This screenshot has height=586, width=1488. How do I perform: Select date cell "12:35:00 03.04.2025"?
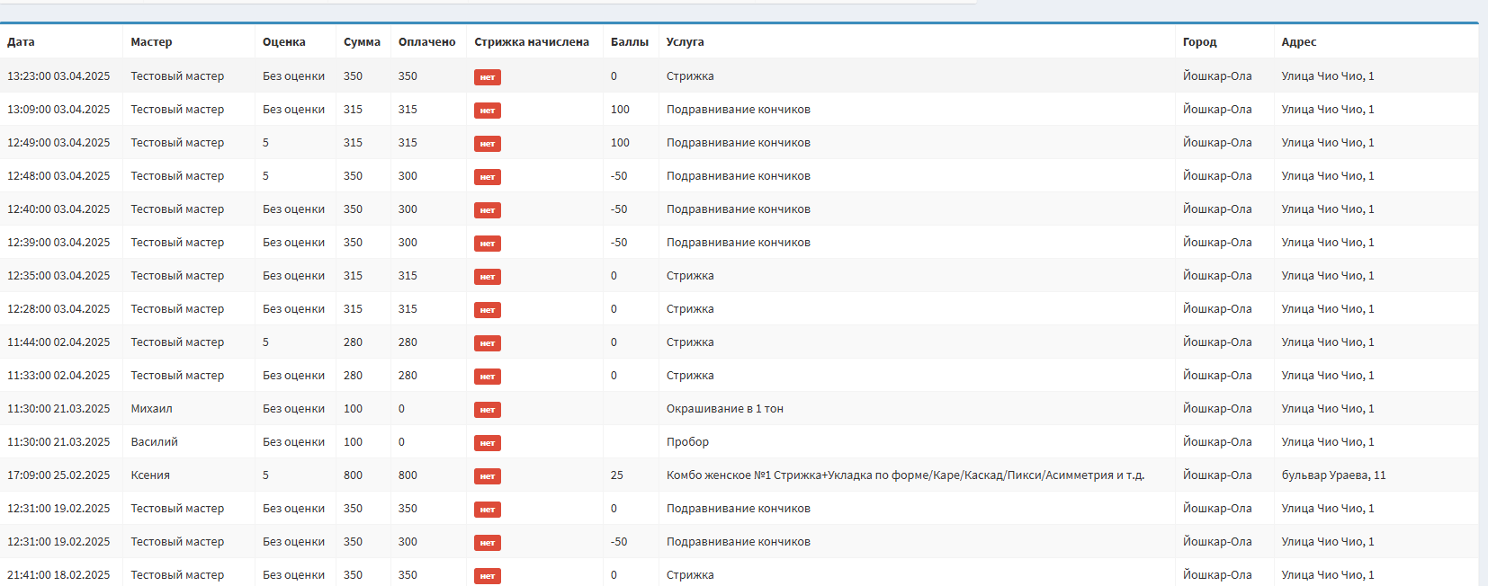(58, 276)
